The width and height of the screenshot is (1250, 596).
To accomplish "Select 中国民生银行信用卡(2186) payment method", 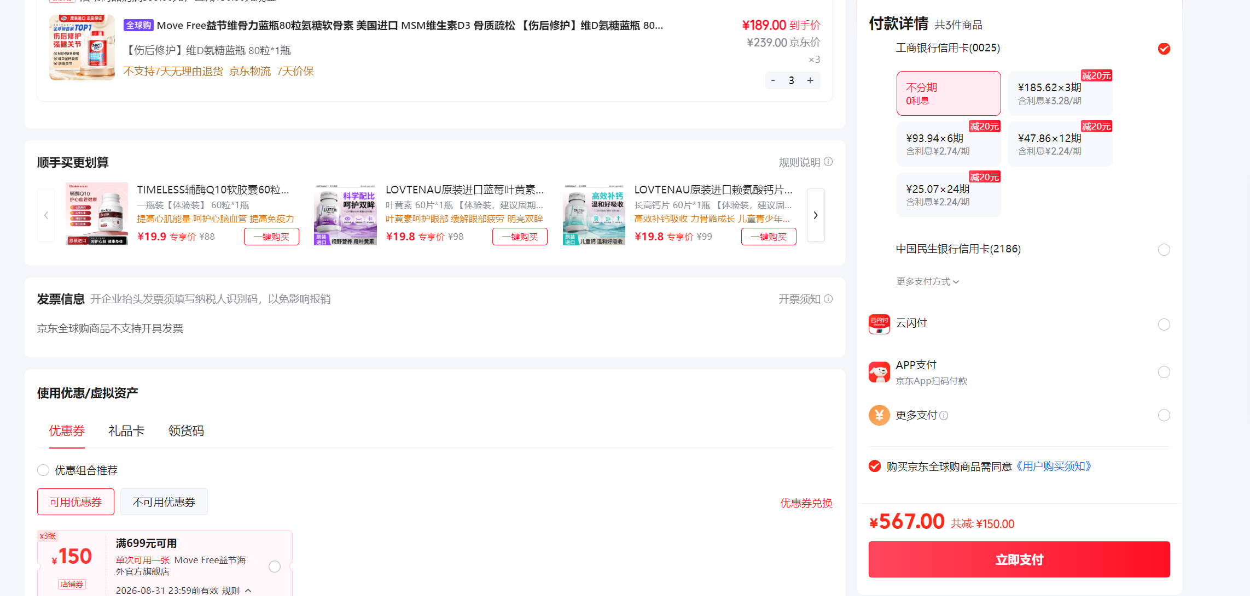I will (1164, 250).
